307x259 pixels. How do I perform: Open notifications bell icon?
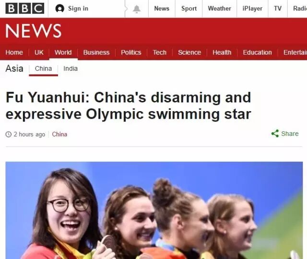coord(137,9)
